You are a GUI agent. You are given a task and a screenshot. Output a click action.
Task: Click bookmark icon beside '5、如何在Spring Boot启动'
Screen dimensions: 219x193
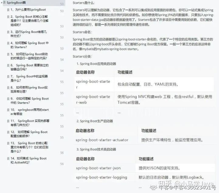click(x=8, y=54)
